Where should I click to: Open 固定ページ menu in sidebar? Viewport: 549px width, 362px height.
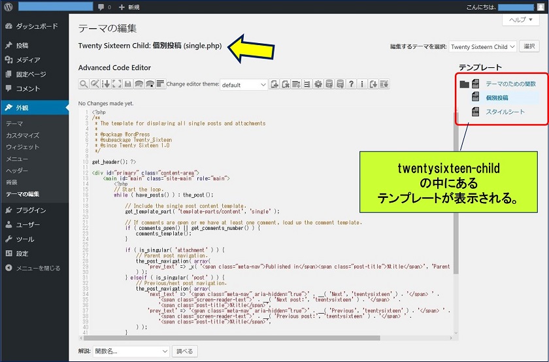34,74
